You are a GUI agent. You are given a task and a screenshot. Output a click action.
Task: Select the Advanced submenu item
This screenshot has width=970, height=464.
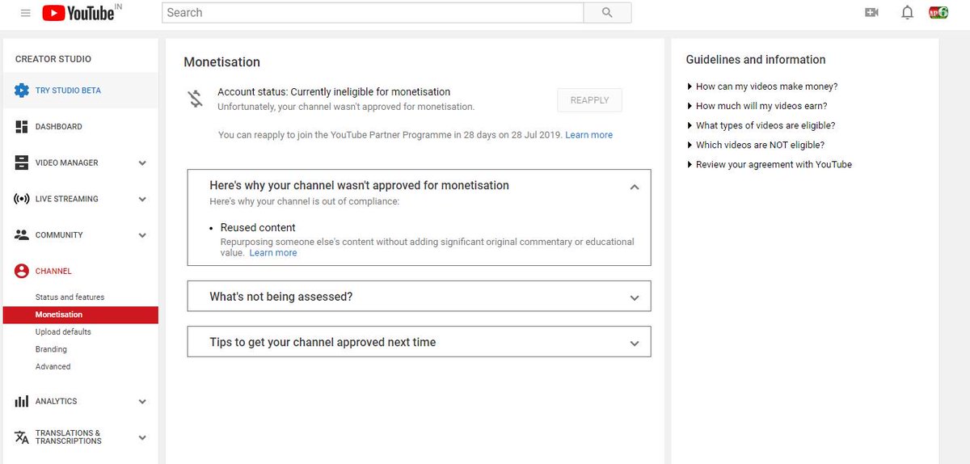(x=53, y=367)
